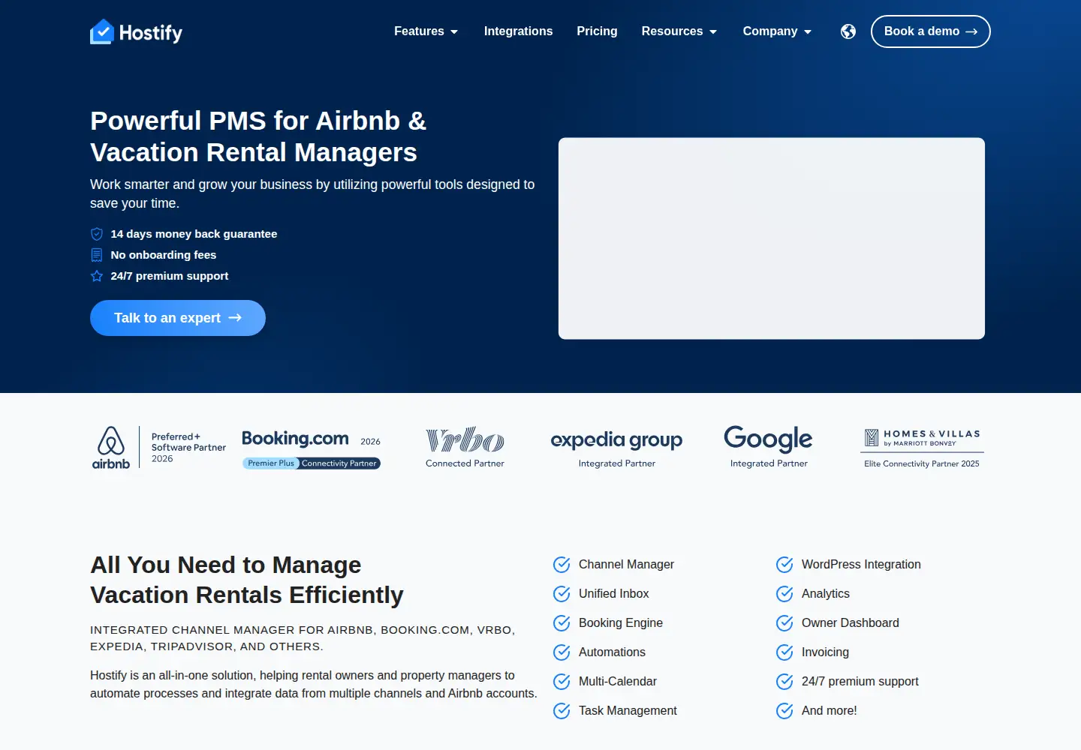Click the check icon next to And more!
Screen dimensions: 1081x750
[784, 711]
